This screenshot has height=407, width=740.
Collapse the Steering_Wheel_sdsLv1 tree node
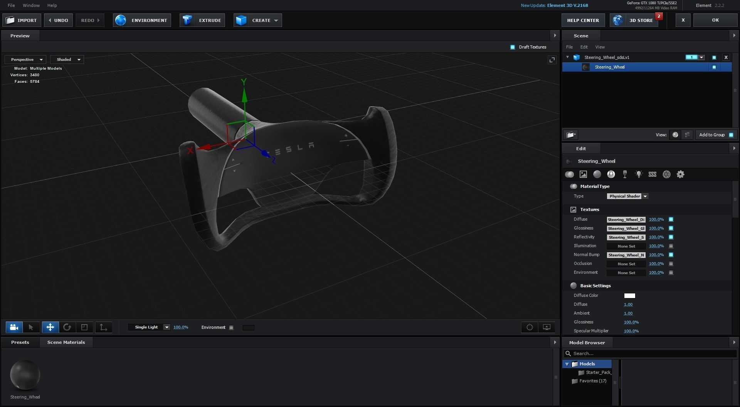pyautogui.click(x=567, y=57)
